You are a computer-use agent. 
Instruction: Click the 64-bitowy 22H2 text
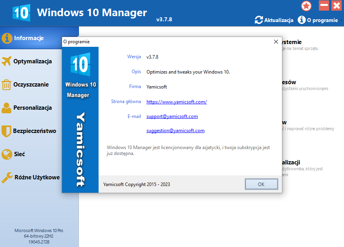coord(38,236)
